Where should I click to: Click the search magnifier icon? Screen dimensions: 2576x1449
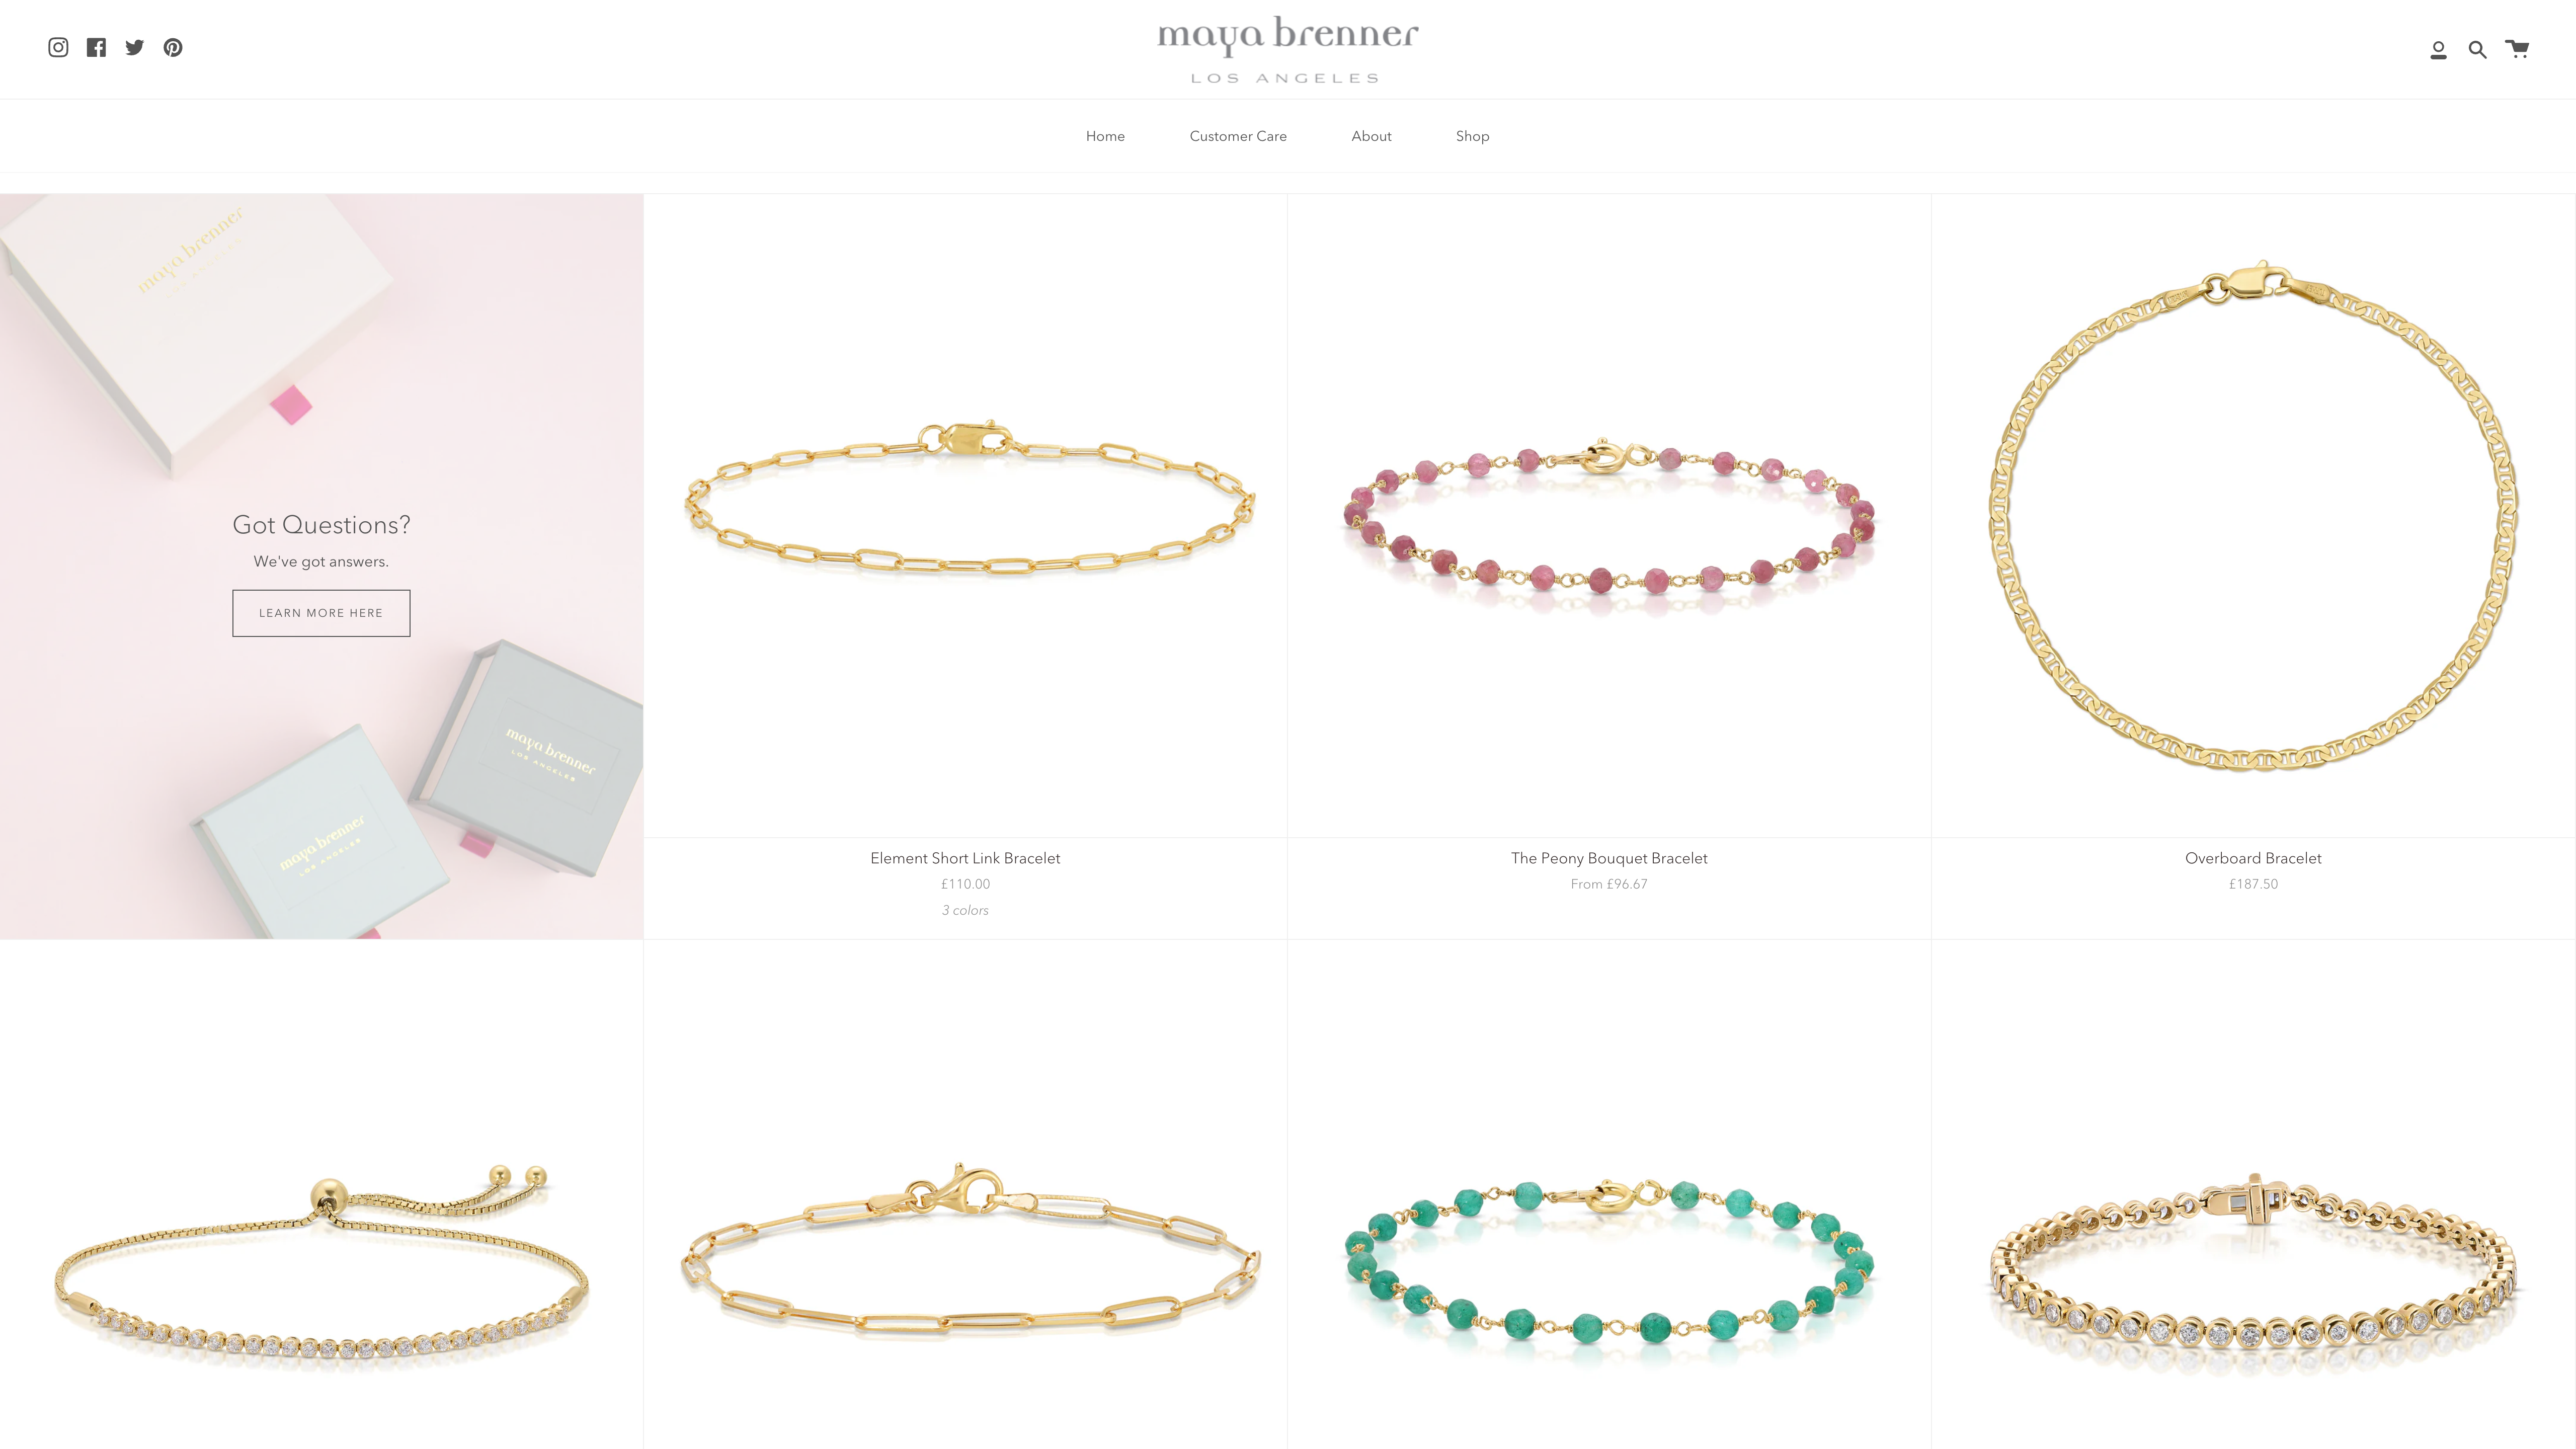pyautogui.click(x=2477, y=50)
